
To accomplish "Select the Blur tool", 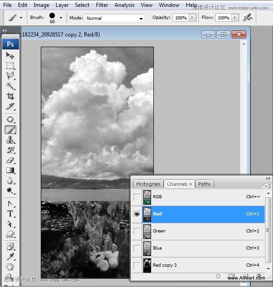I will pos(10,181).
